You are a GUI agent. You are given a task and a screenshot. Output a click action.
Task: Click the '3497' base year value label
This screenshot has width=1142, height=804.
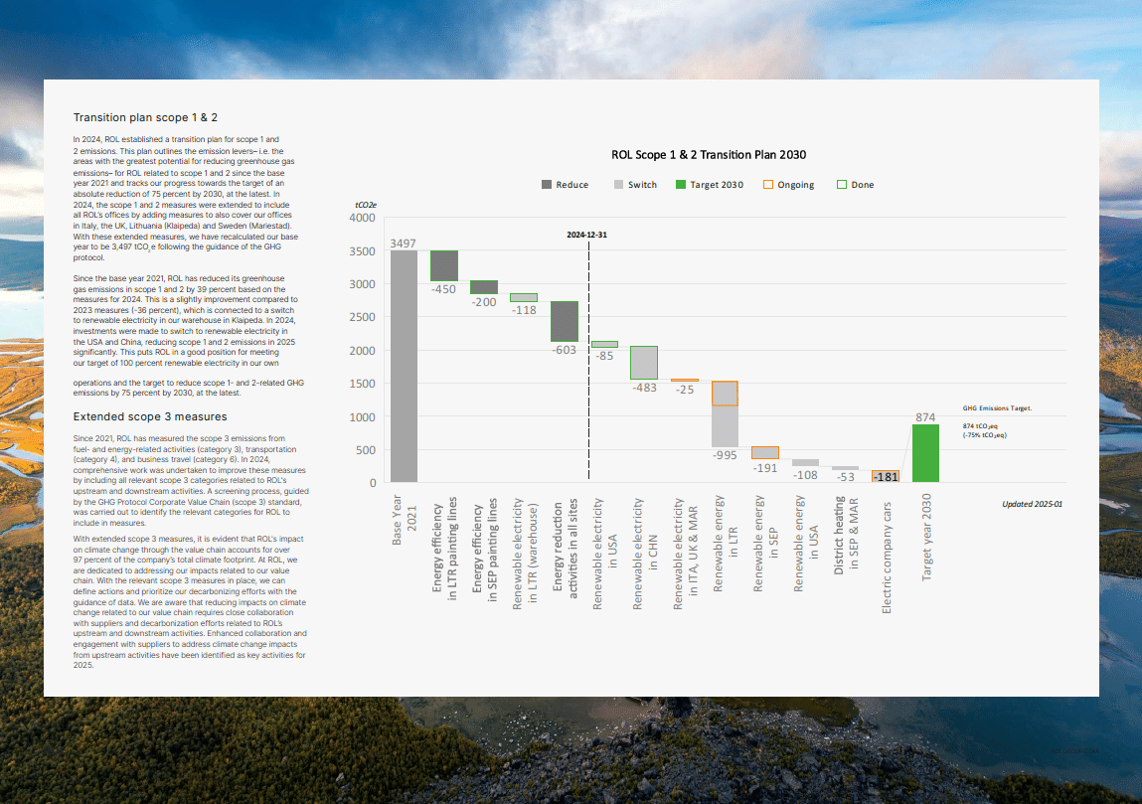403,243
